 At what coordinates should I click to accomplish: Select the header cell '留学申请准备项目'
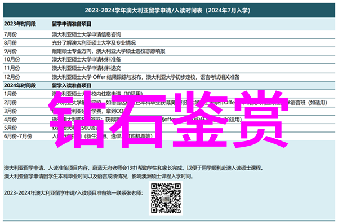pos(72,24)
